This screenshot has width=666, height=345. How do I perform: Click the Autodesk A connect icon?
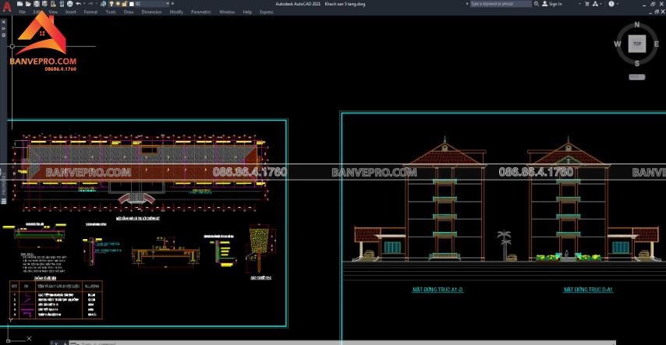click(595, 4)
